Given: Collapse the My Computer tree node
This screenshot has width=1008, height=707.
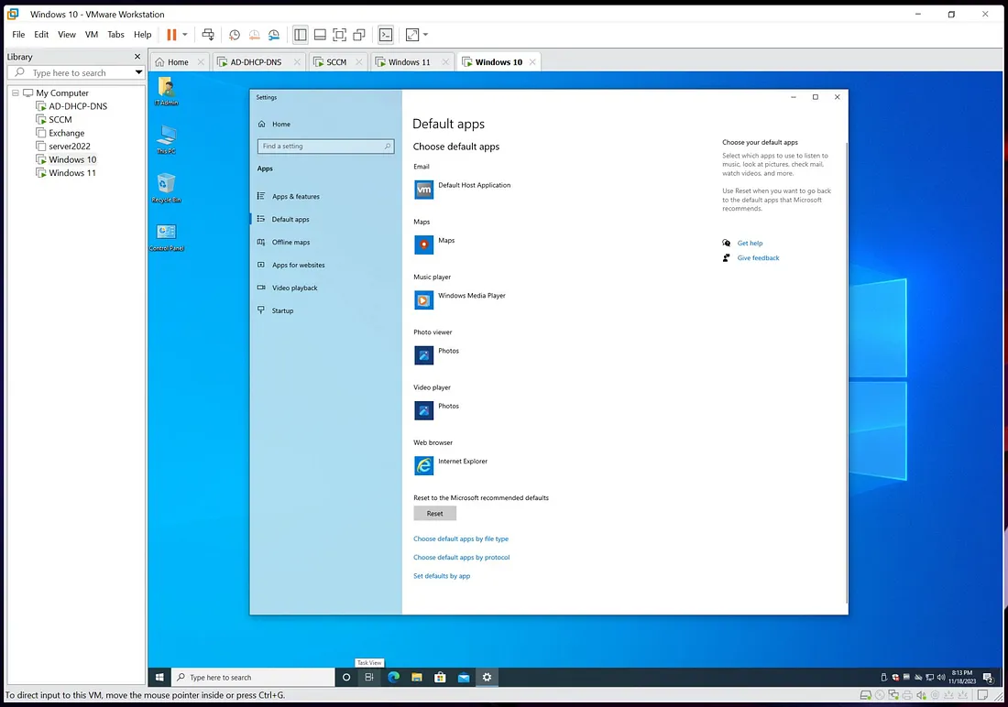Looking at the screenshot, I should coord(16,93).
